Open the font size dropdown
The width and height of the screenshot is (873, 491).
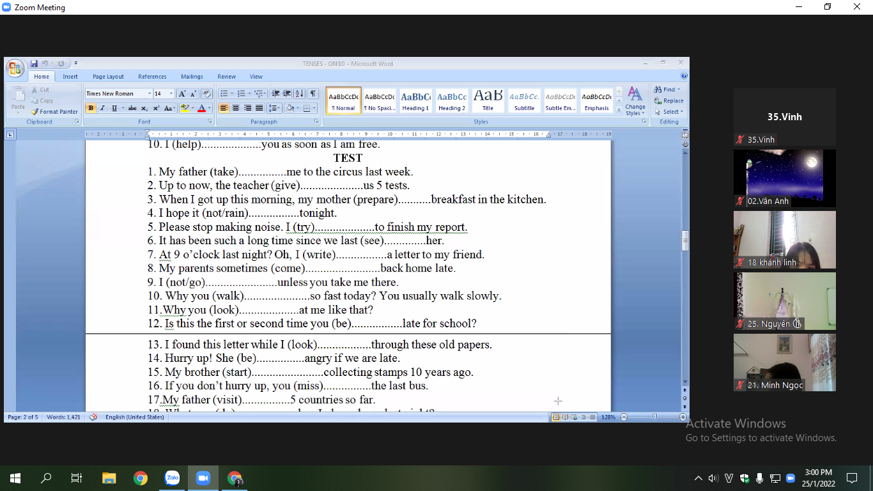(171, 93)
